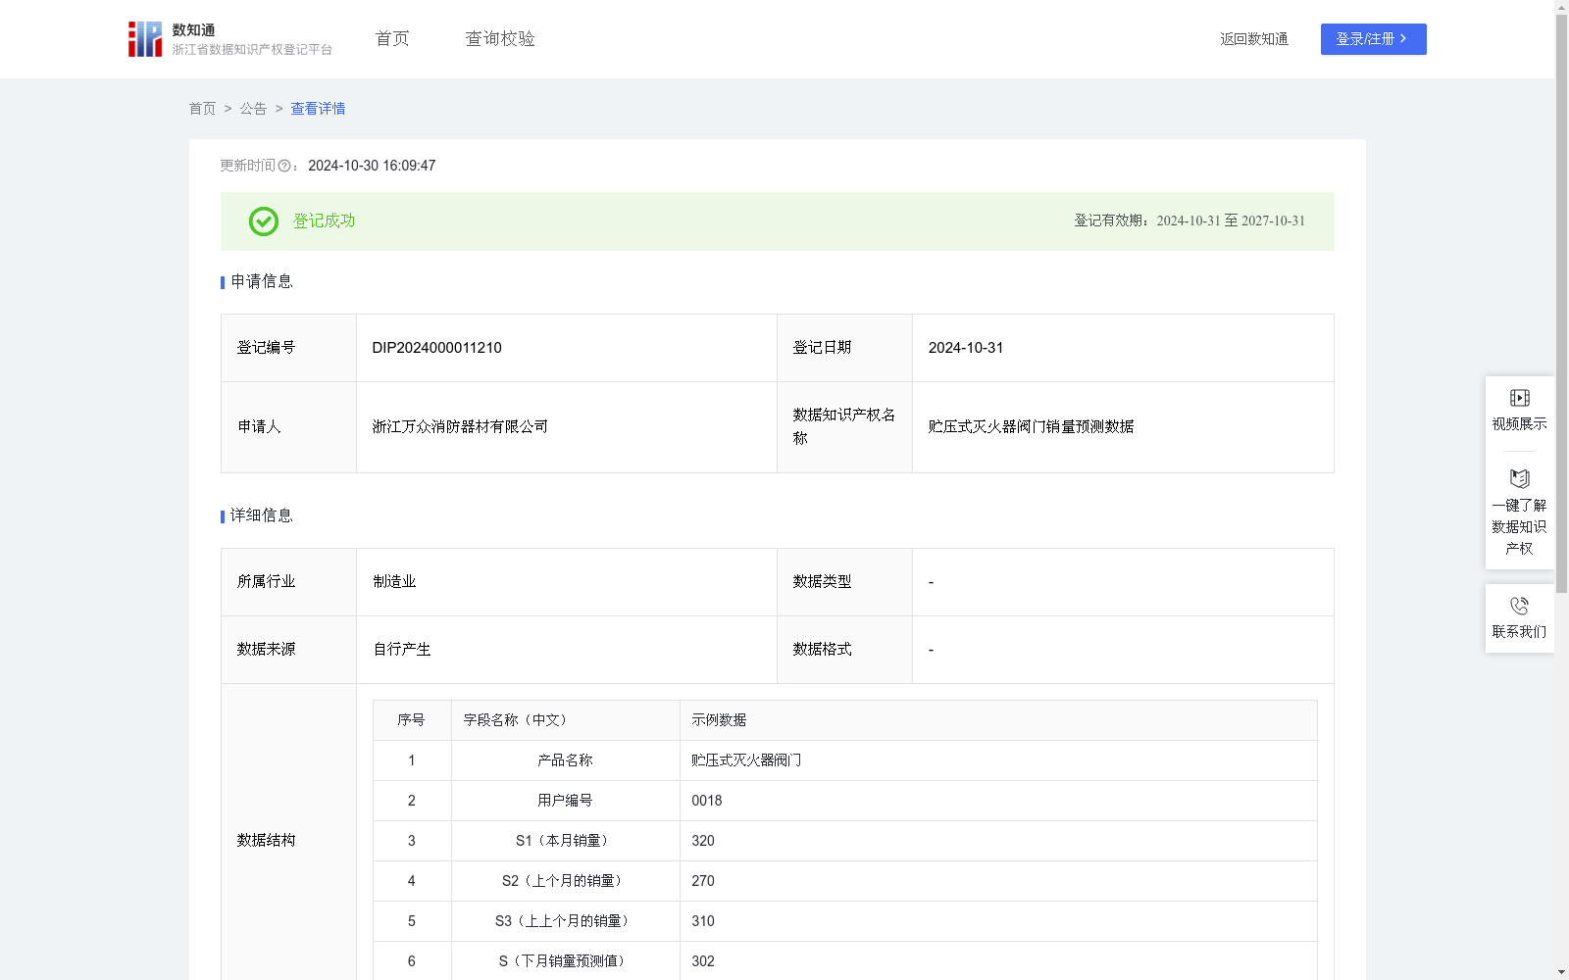Click sample value 贮压式灭火器阀门
The height and width of the screenshot is (980, 1569).
[746, 760]
